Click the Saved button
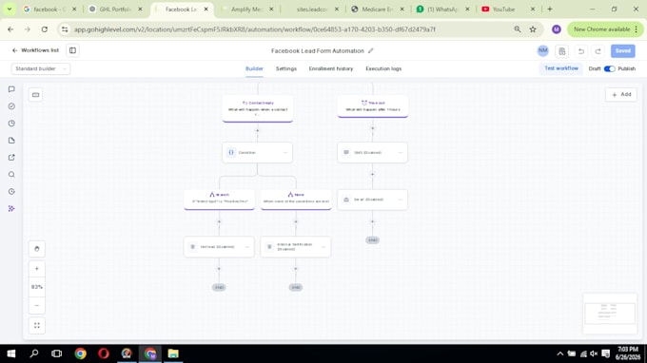Image resolution: width=647 pixels, height=363 pixels. click(x=622, y=50)
